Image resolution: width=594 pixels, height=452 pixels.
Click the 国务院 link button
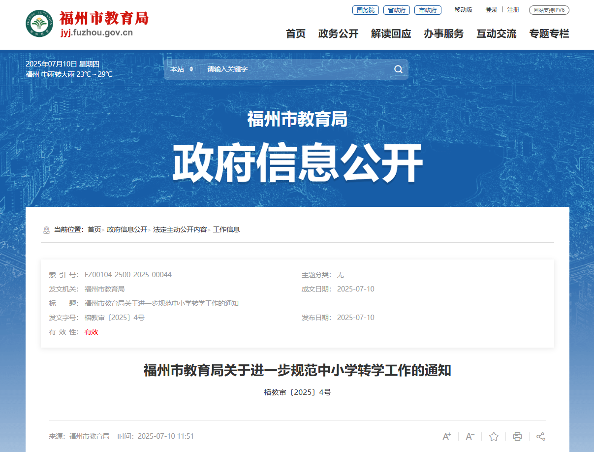coord(366,10)
